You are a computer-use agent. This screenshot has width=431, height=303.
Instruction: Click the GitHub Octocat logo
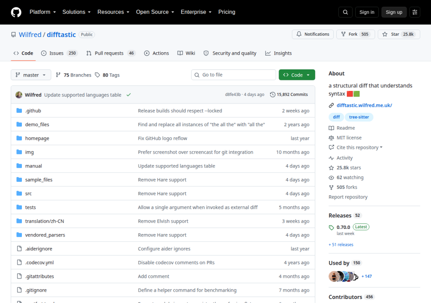pyautogui.click(x=16, y=12)
